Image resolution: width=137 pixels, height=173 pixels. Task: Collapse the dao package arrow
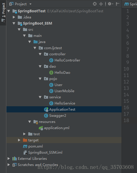tap(40, 66)
